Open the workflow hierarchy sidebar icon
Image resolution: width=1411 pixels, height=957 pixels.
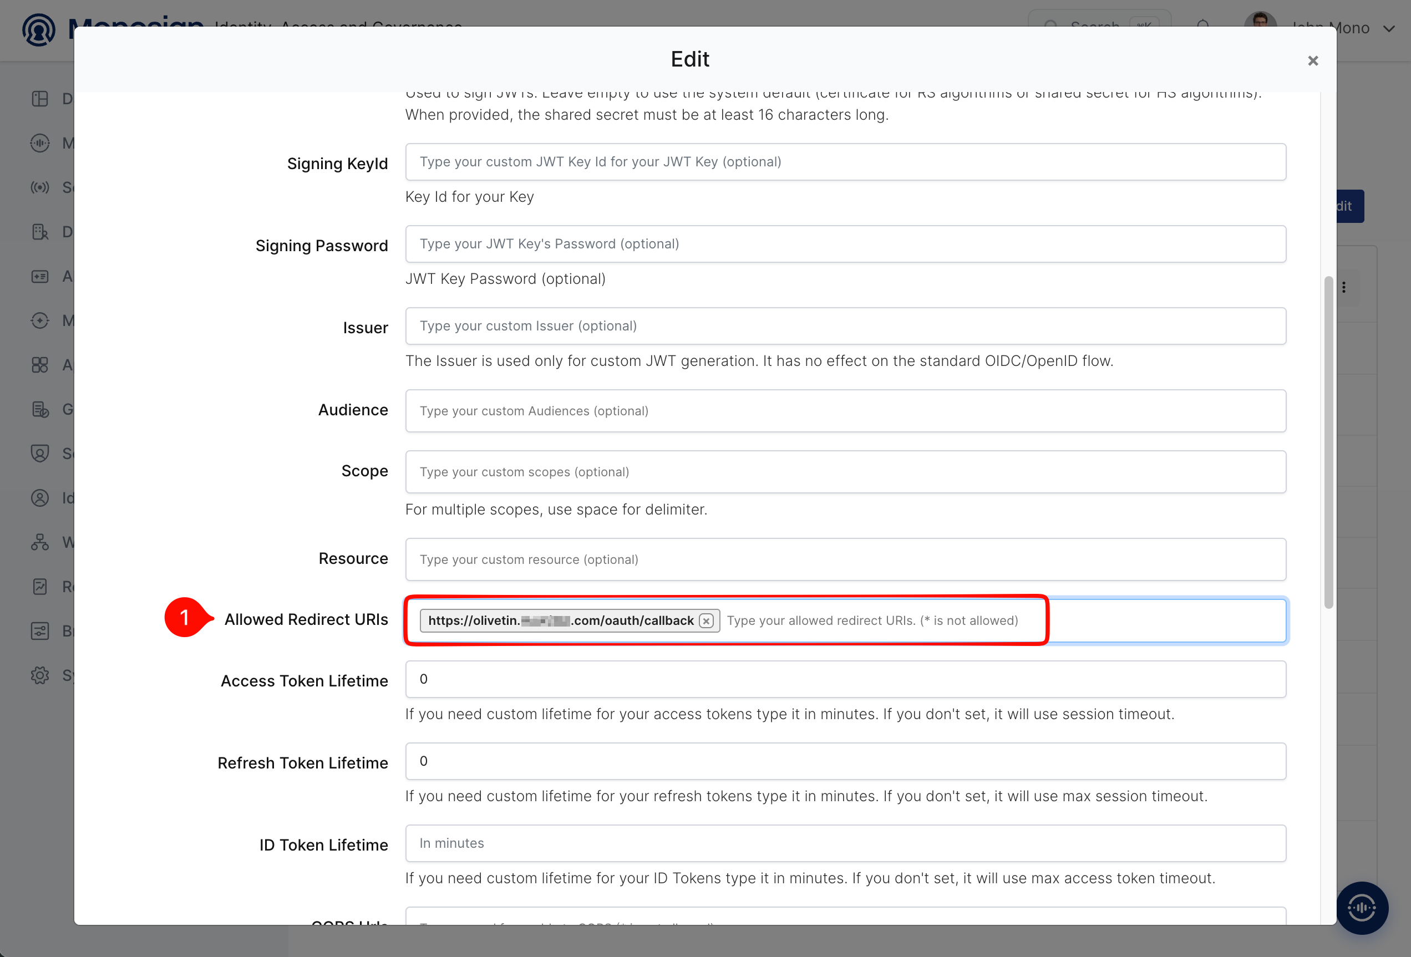(40, 542)
